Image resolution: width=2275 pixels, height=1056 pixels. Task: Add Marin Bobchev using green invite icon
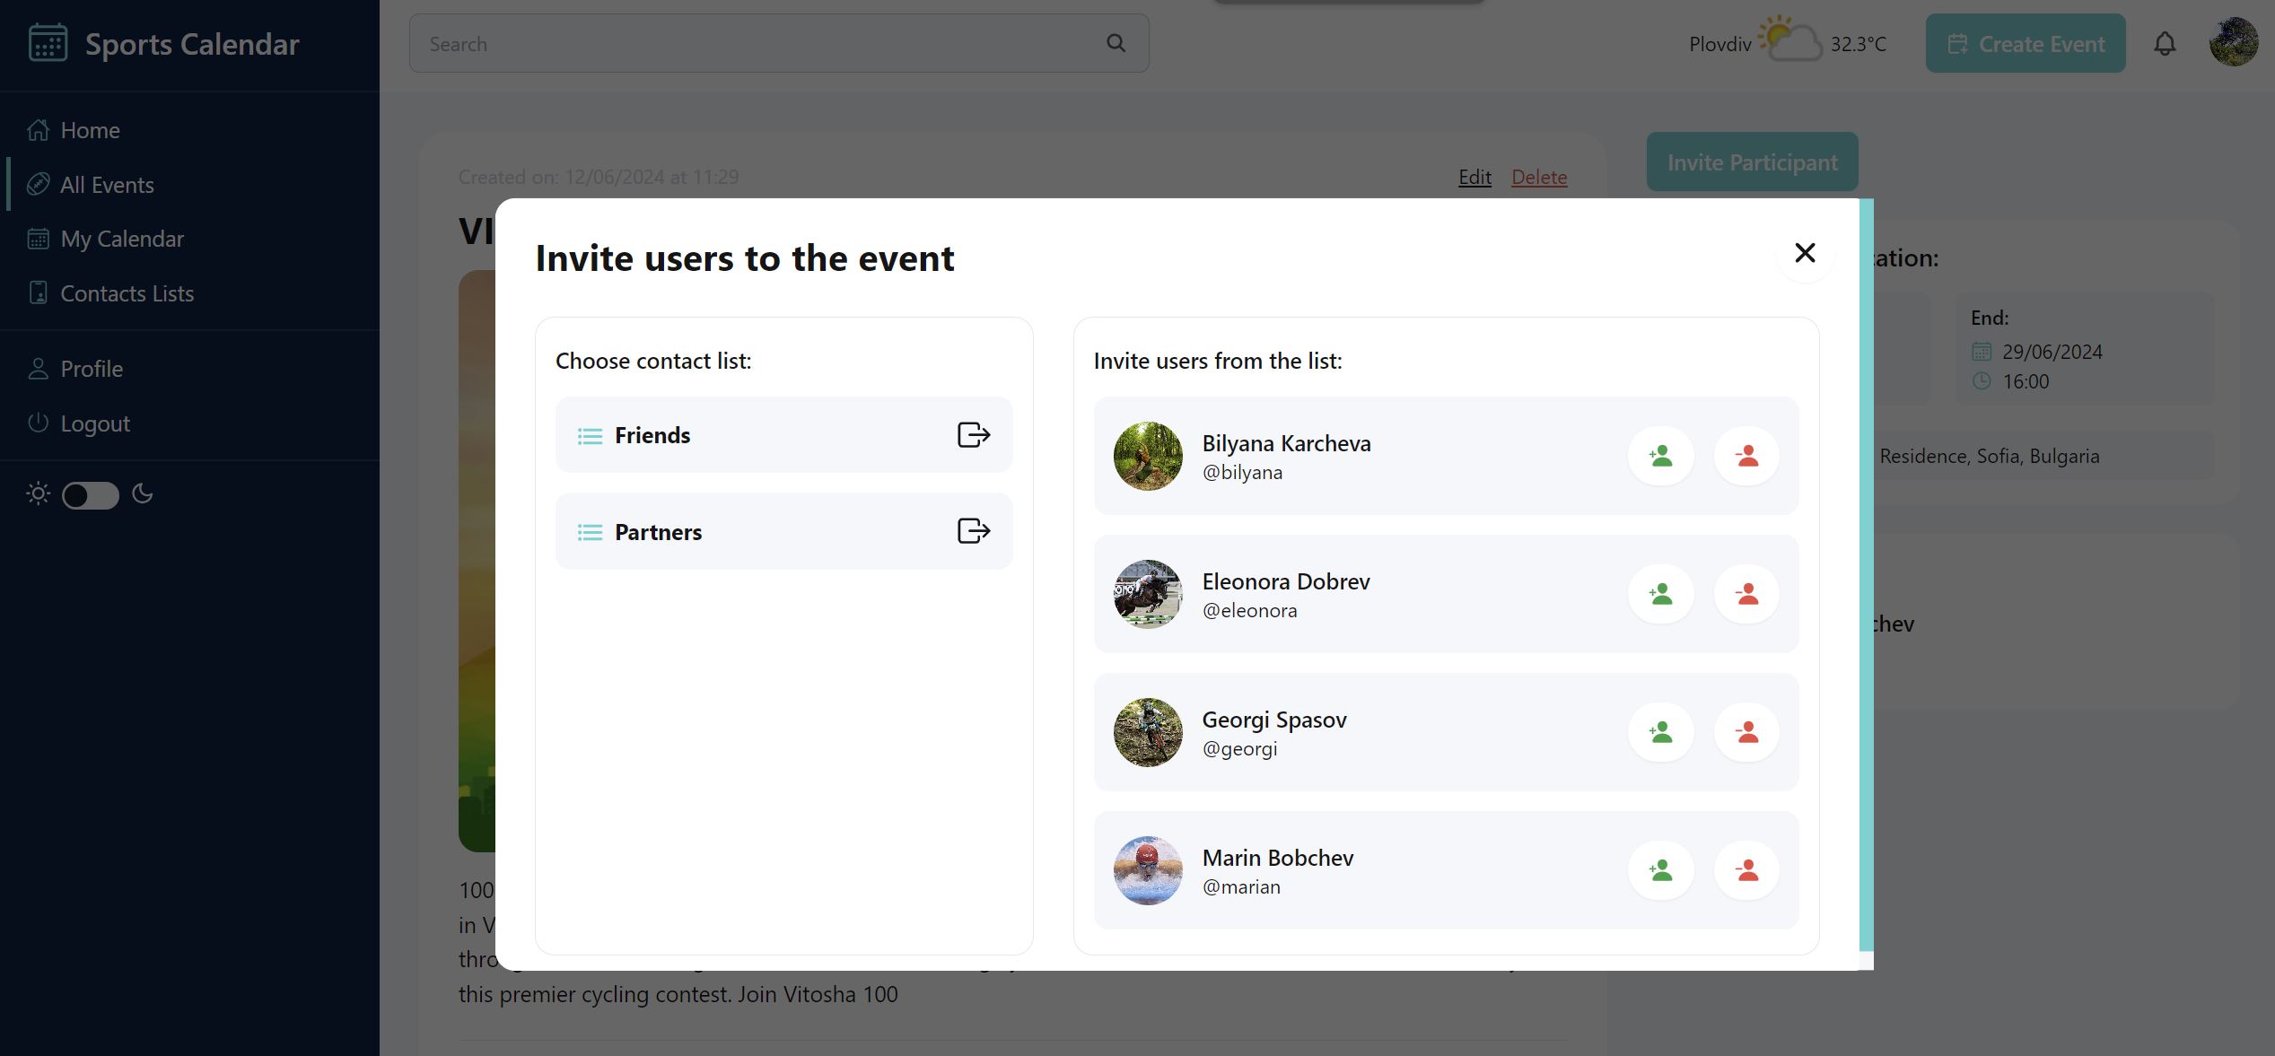pos(1660,870)
